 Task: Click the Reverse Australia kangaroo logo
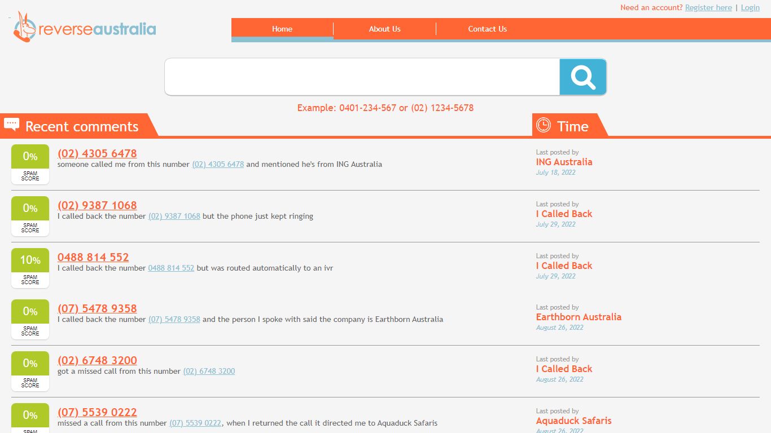tap(85, 28)
